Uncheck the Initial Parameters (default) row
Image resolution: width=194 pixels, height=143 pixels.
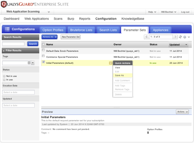pos(44,62)
